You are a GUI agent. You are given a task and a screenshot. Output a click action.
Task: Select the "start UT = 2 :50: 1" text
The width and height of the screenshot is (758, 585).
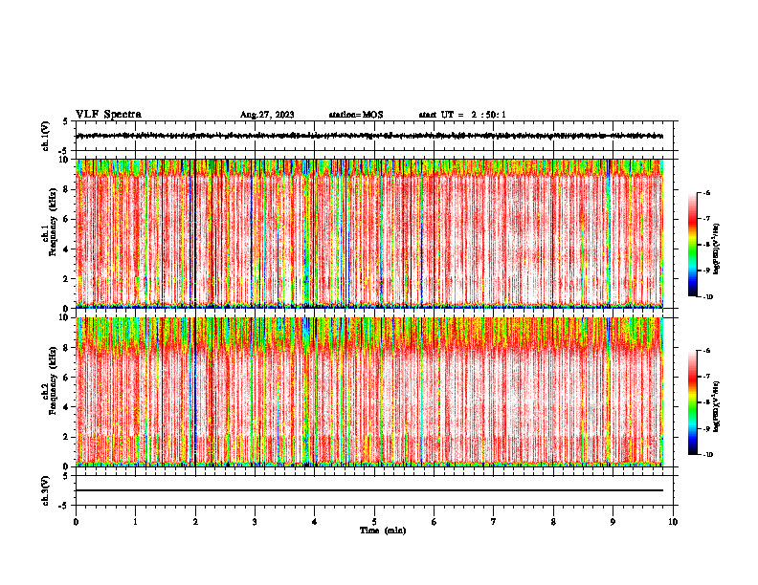[x=462, y=115]
